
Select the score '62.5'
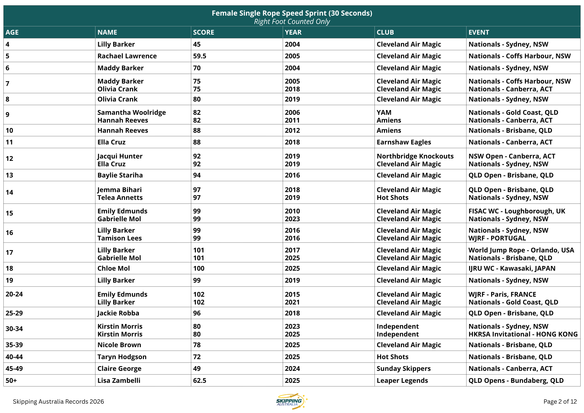[200, 380]
